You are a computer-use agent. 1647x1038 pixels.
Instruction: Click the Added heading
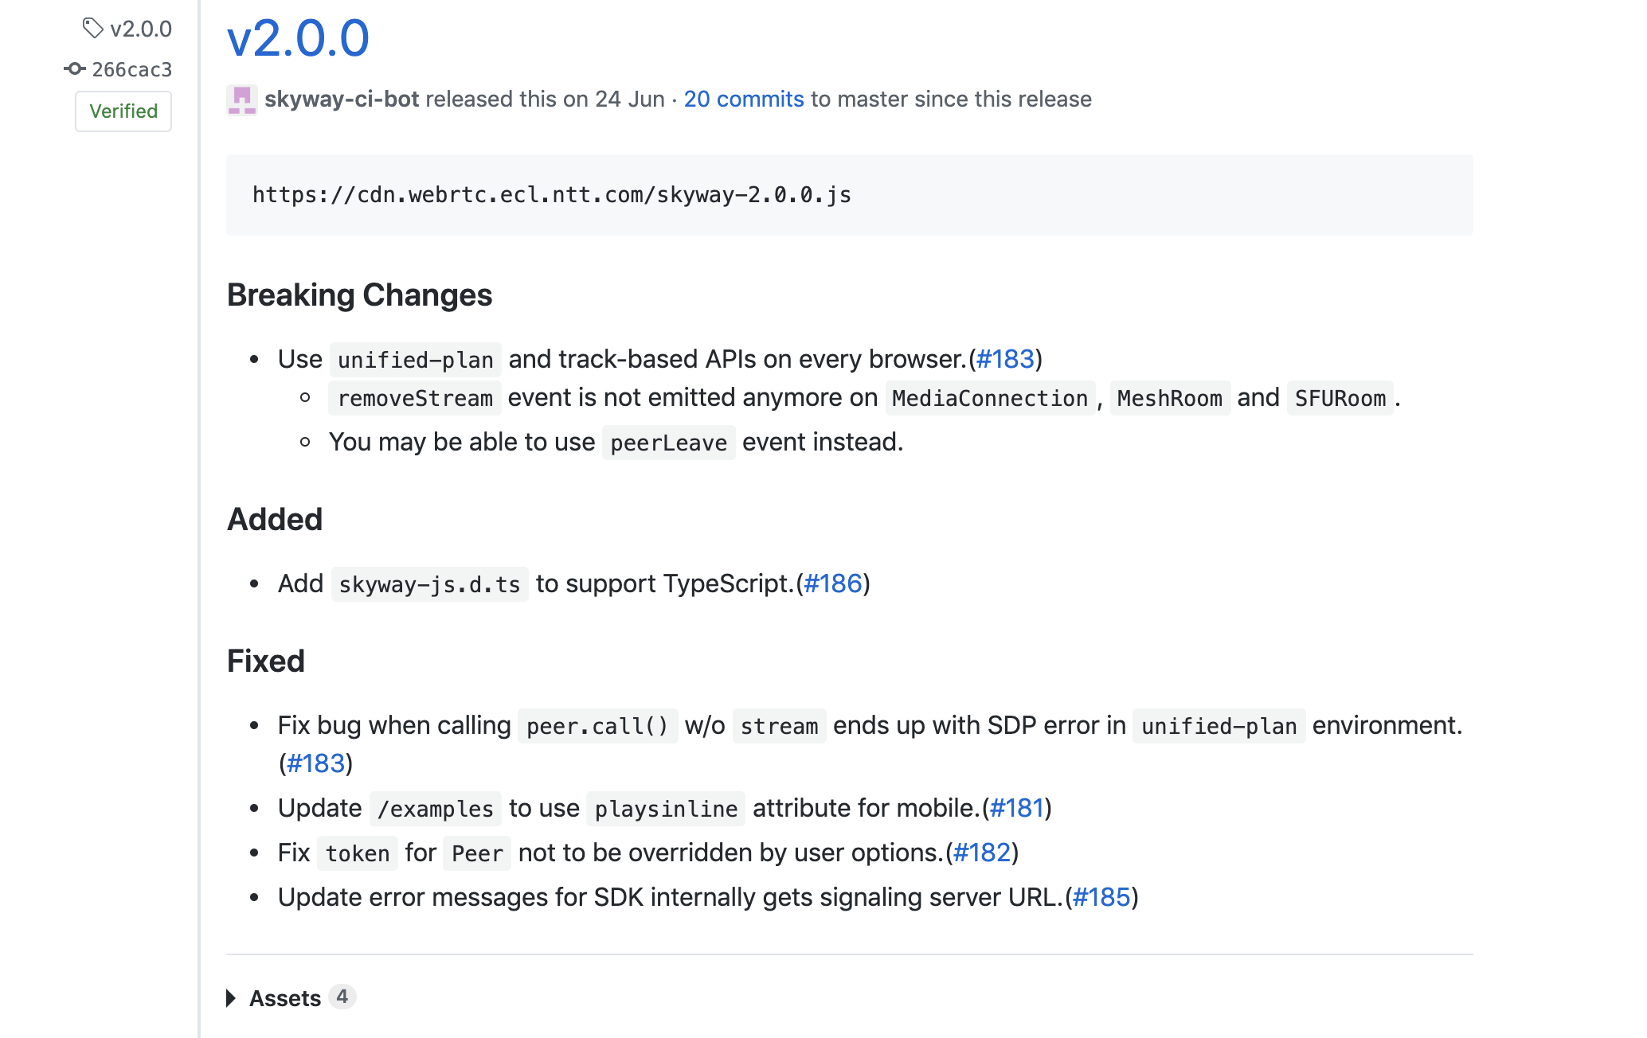pyautogui.click(x=275, y=520)
